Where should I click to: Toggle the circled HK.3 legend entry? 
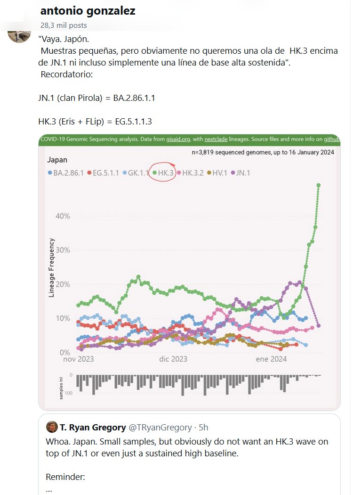point(162,173)
